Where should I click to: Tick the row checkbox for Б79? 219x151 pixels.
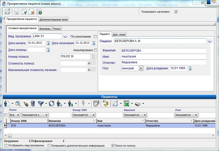[8, 126]
